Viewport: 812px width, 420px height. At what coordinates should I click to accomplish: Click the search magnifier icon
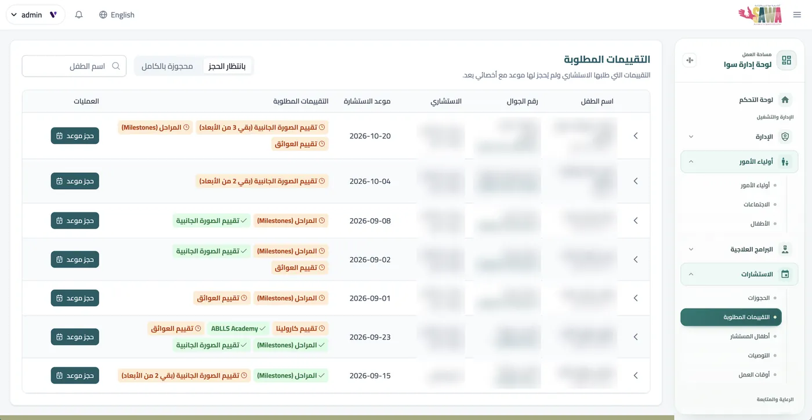point(116,66)
